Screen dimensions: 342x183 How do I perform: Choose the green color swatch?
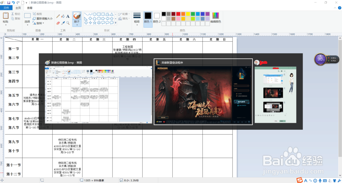[x=193, y=14]
